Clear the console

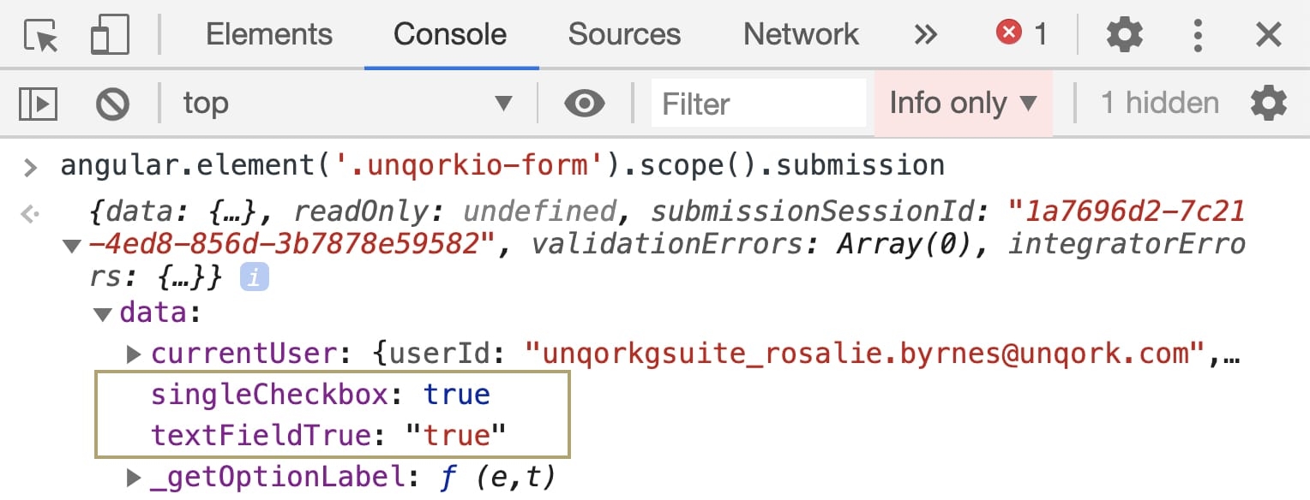(112, 104)
